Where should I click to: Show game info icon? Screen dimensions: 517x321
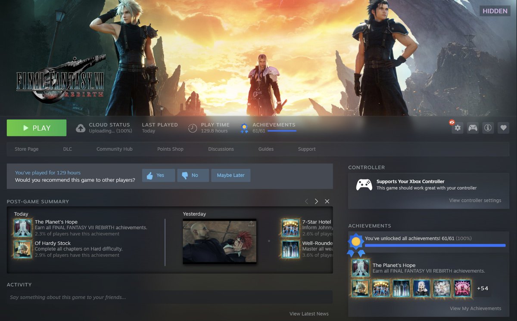488,128
